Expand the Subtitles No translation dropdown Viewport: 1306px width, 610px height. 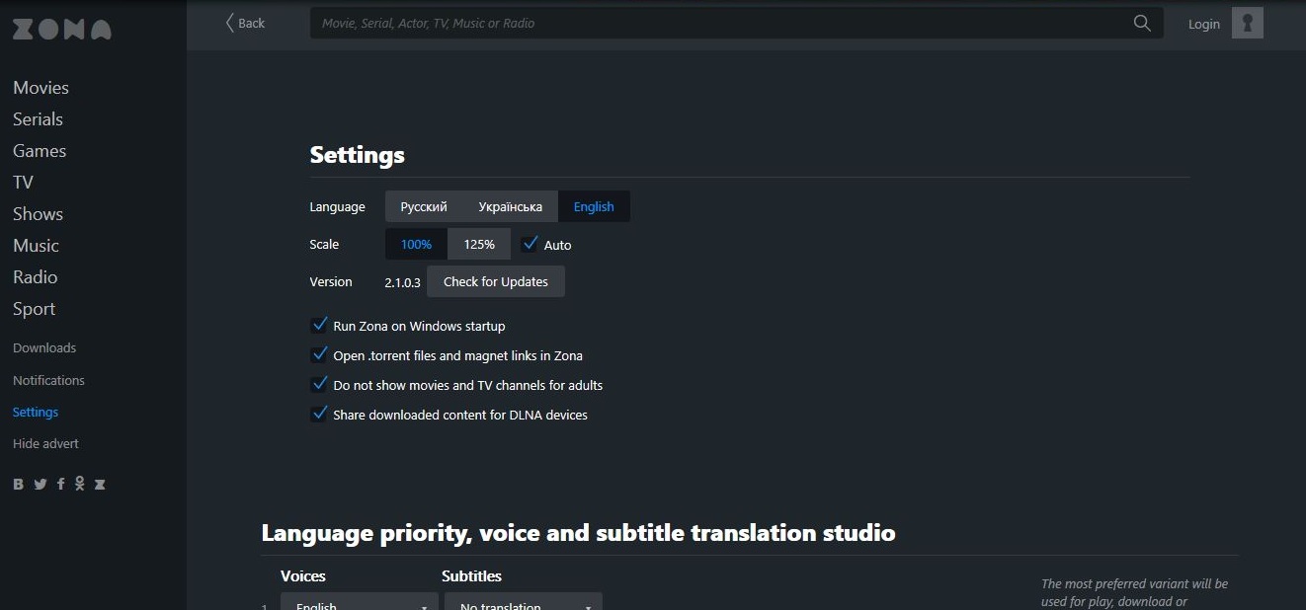pyautogui.click(x=524, y=602)
